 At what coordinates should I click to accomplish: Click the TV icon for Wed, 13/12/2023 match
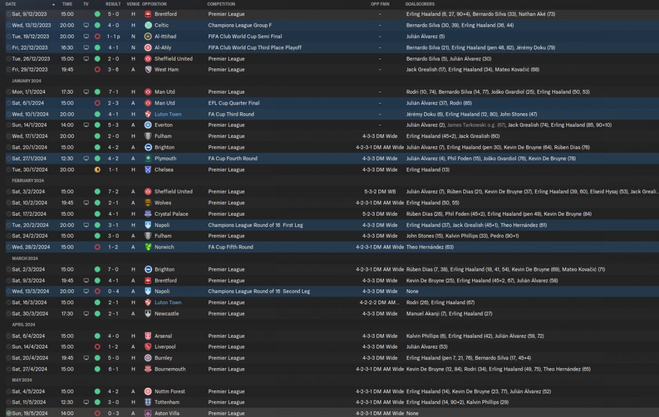point(86,25)
